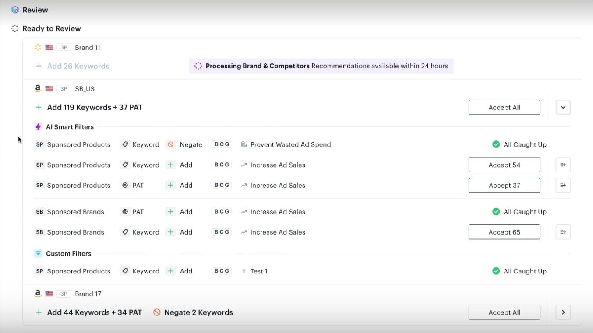Click the US flag next to SB_US
The image size is (593, 333).
pos(49,88)
